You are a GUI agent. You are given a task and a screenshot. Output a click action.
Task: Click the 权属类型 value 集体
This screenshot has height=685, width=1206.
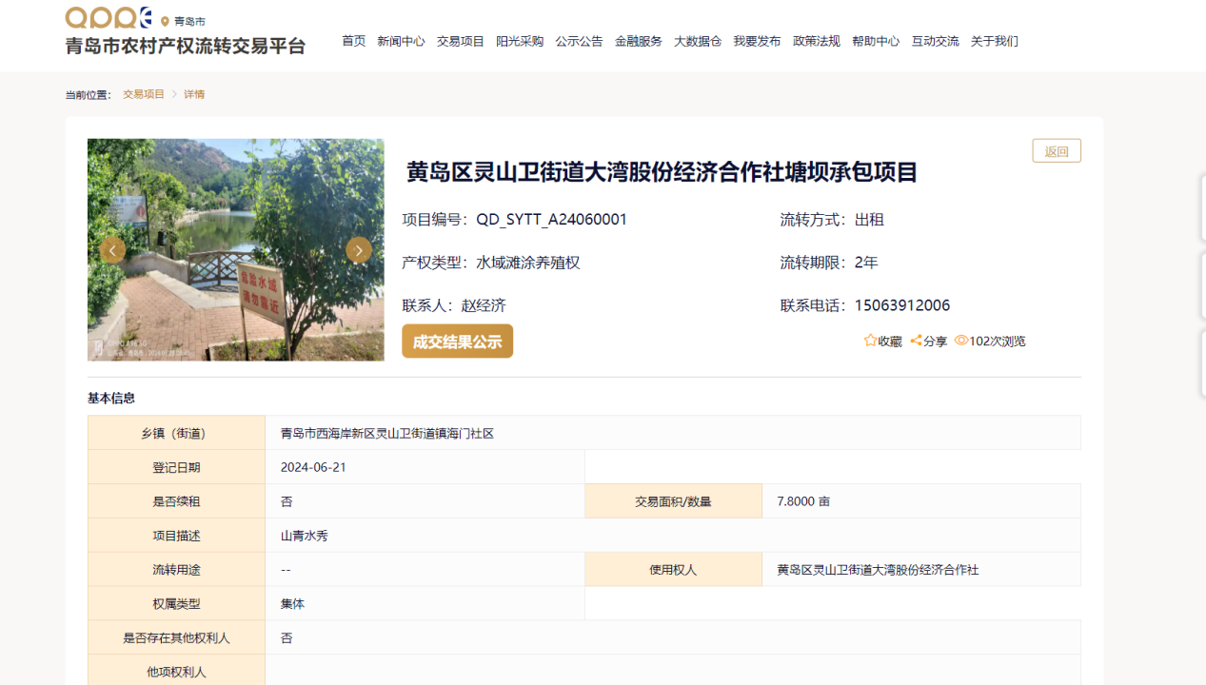292,604
